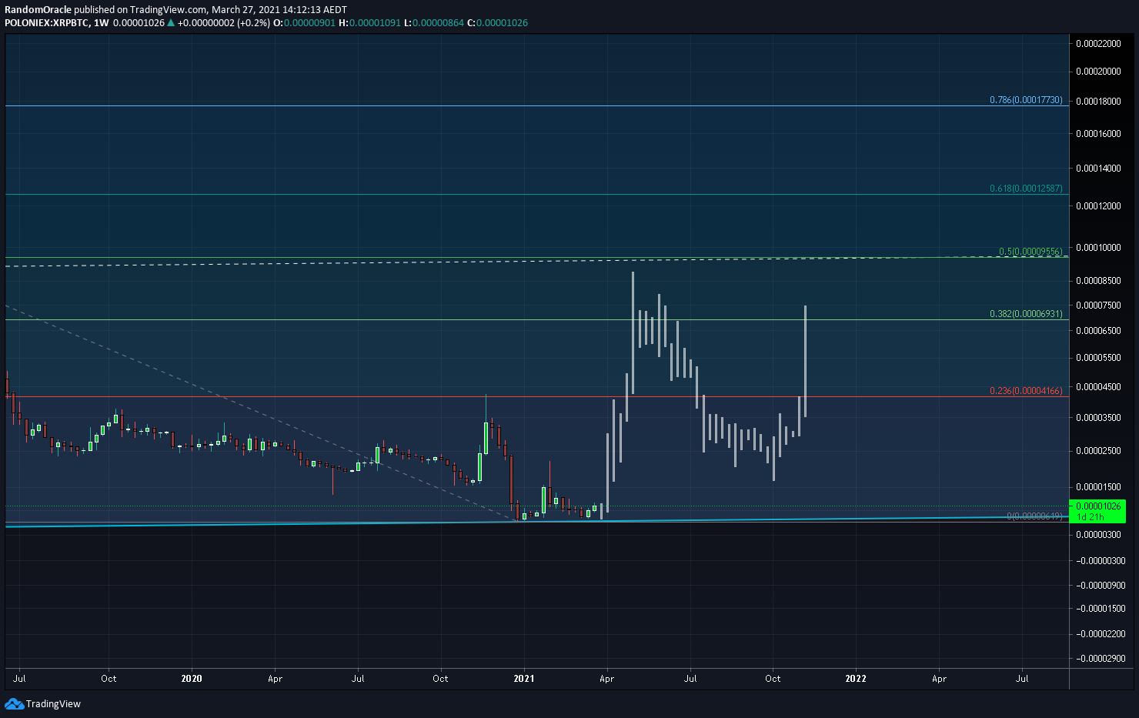Click the POLONIEX:XRPBTC symbol label
The height and width of the screenshot is (718, 1139).
(x=45, y=22)
